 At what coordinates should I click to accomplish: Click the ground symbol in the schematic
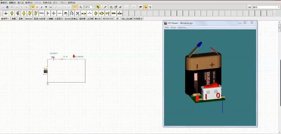click(x=48, y=84)
